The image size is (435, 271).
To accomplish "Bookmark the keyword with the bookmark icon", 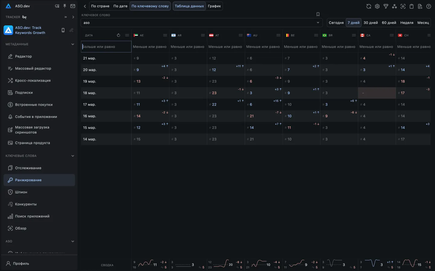I will (x=318, y=14).
